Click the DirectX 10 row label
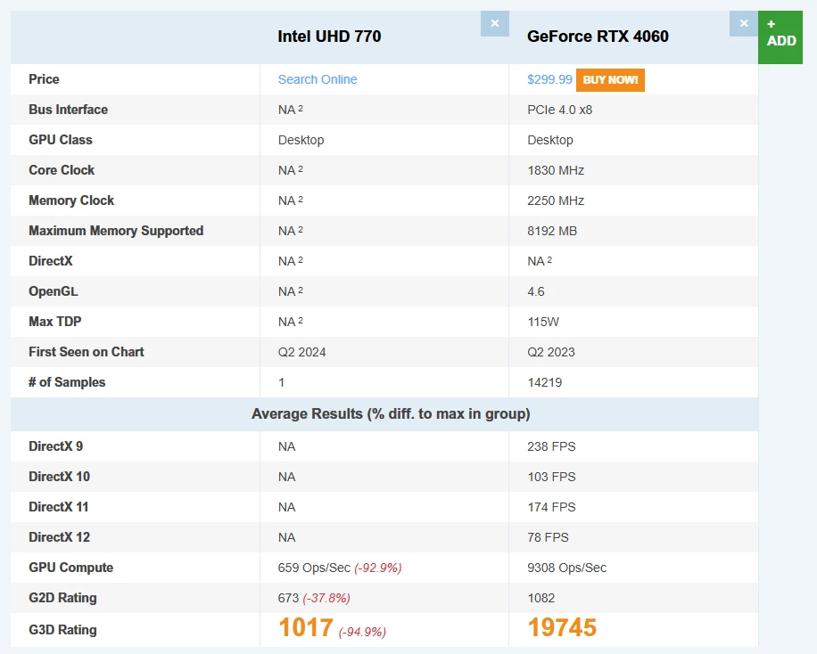 pos(60,477)
